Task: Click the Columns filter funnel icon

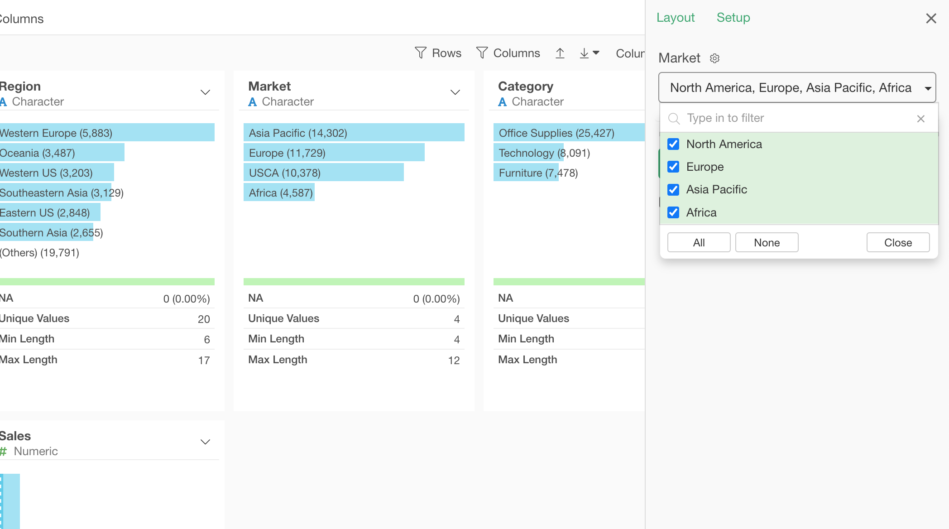Action: point(482,53)
